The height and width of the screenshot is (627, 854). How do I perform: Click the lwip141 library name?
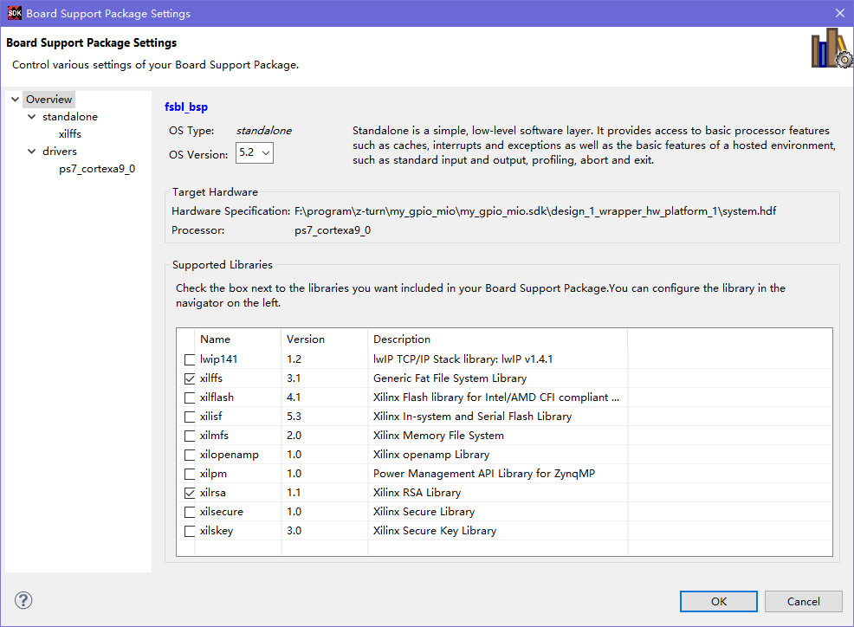click(218, 359)
